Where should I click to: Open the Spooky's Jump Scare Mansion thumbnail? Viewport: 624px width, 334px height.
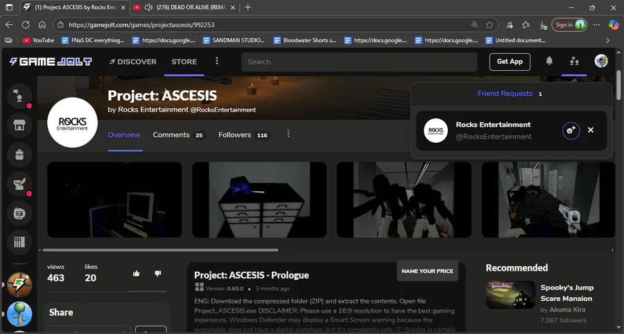(x=510, y=295)
